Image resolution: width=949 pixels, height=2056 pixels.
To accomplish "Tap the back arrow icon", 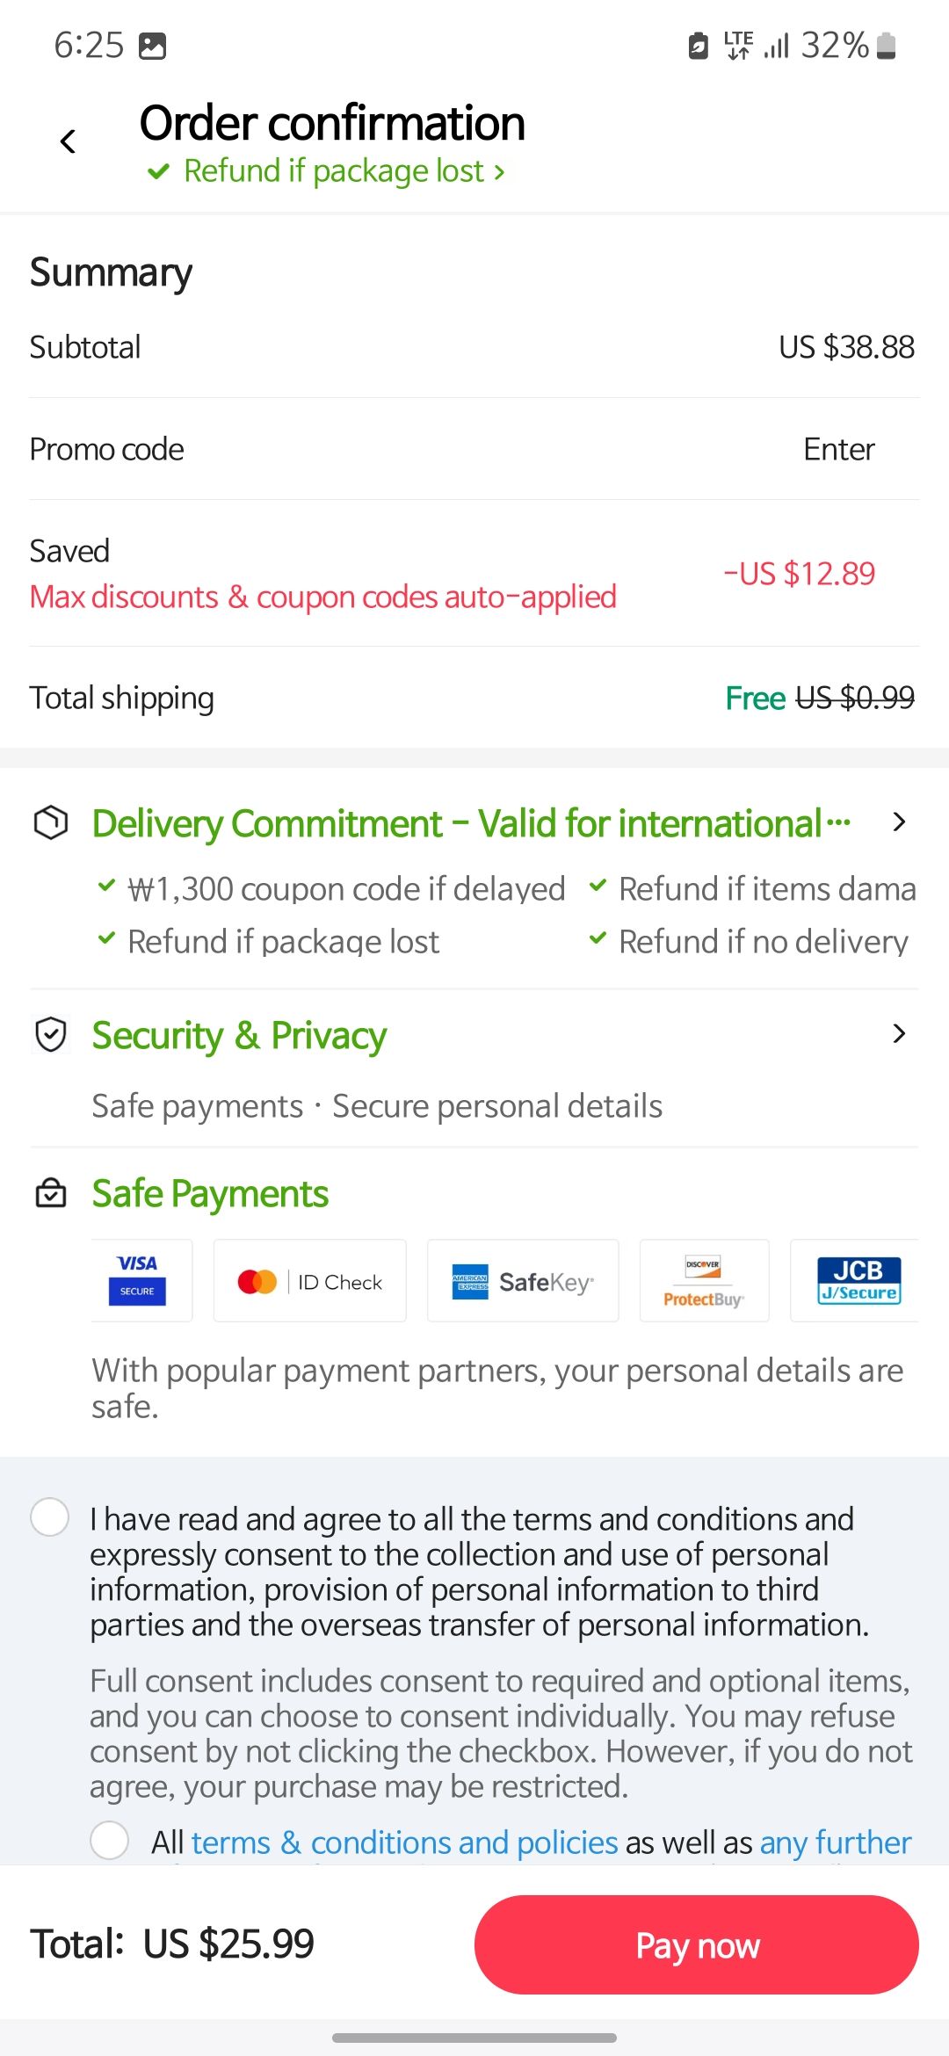I will (68, 141).
